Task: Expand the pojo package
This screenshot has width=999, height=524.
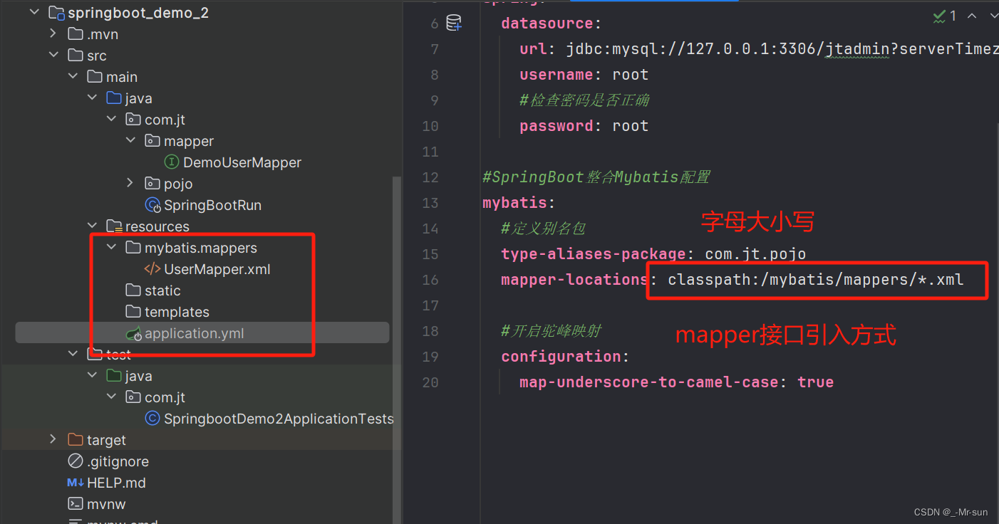Action: tap(131, 184)
